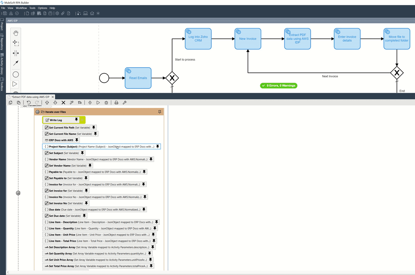
Task: Toggle the pin on Set Vendor Name step
Action: tap(90, 165)
